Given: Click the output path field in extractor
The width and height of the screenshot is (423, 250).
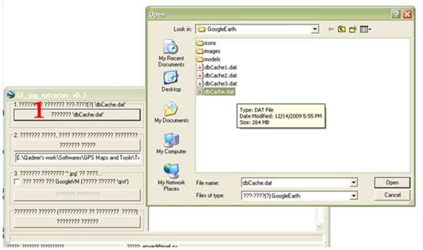Looking at the screenshot, I should click(78, 158).
